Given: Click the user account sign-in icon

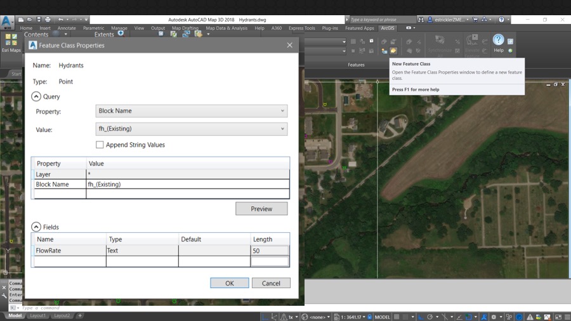Looking at the screenshot, I should 430,20.
